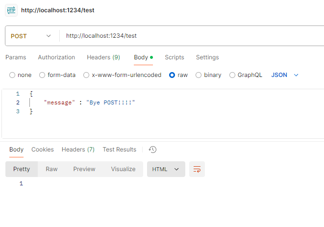Open the JSON body format dropdown

[x=285, y=75]
